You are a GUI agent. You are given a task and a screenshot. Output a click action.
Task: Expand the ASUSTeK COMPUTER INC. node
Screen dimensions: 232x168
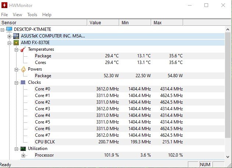pyautogui.click(x=10, y=36)
